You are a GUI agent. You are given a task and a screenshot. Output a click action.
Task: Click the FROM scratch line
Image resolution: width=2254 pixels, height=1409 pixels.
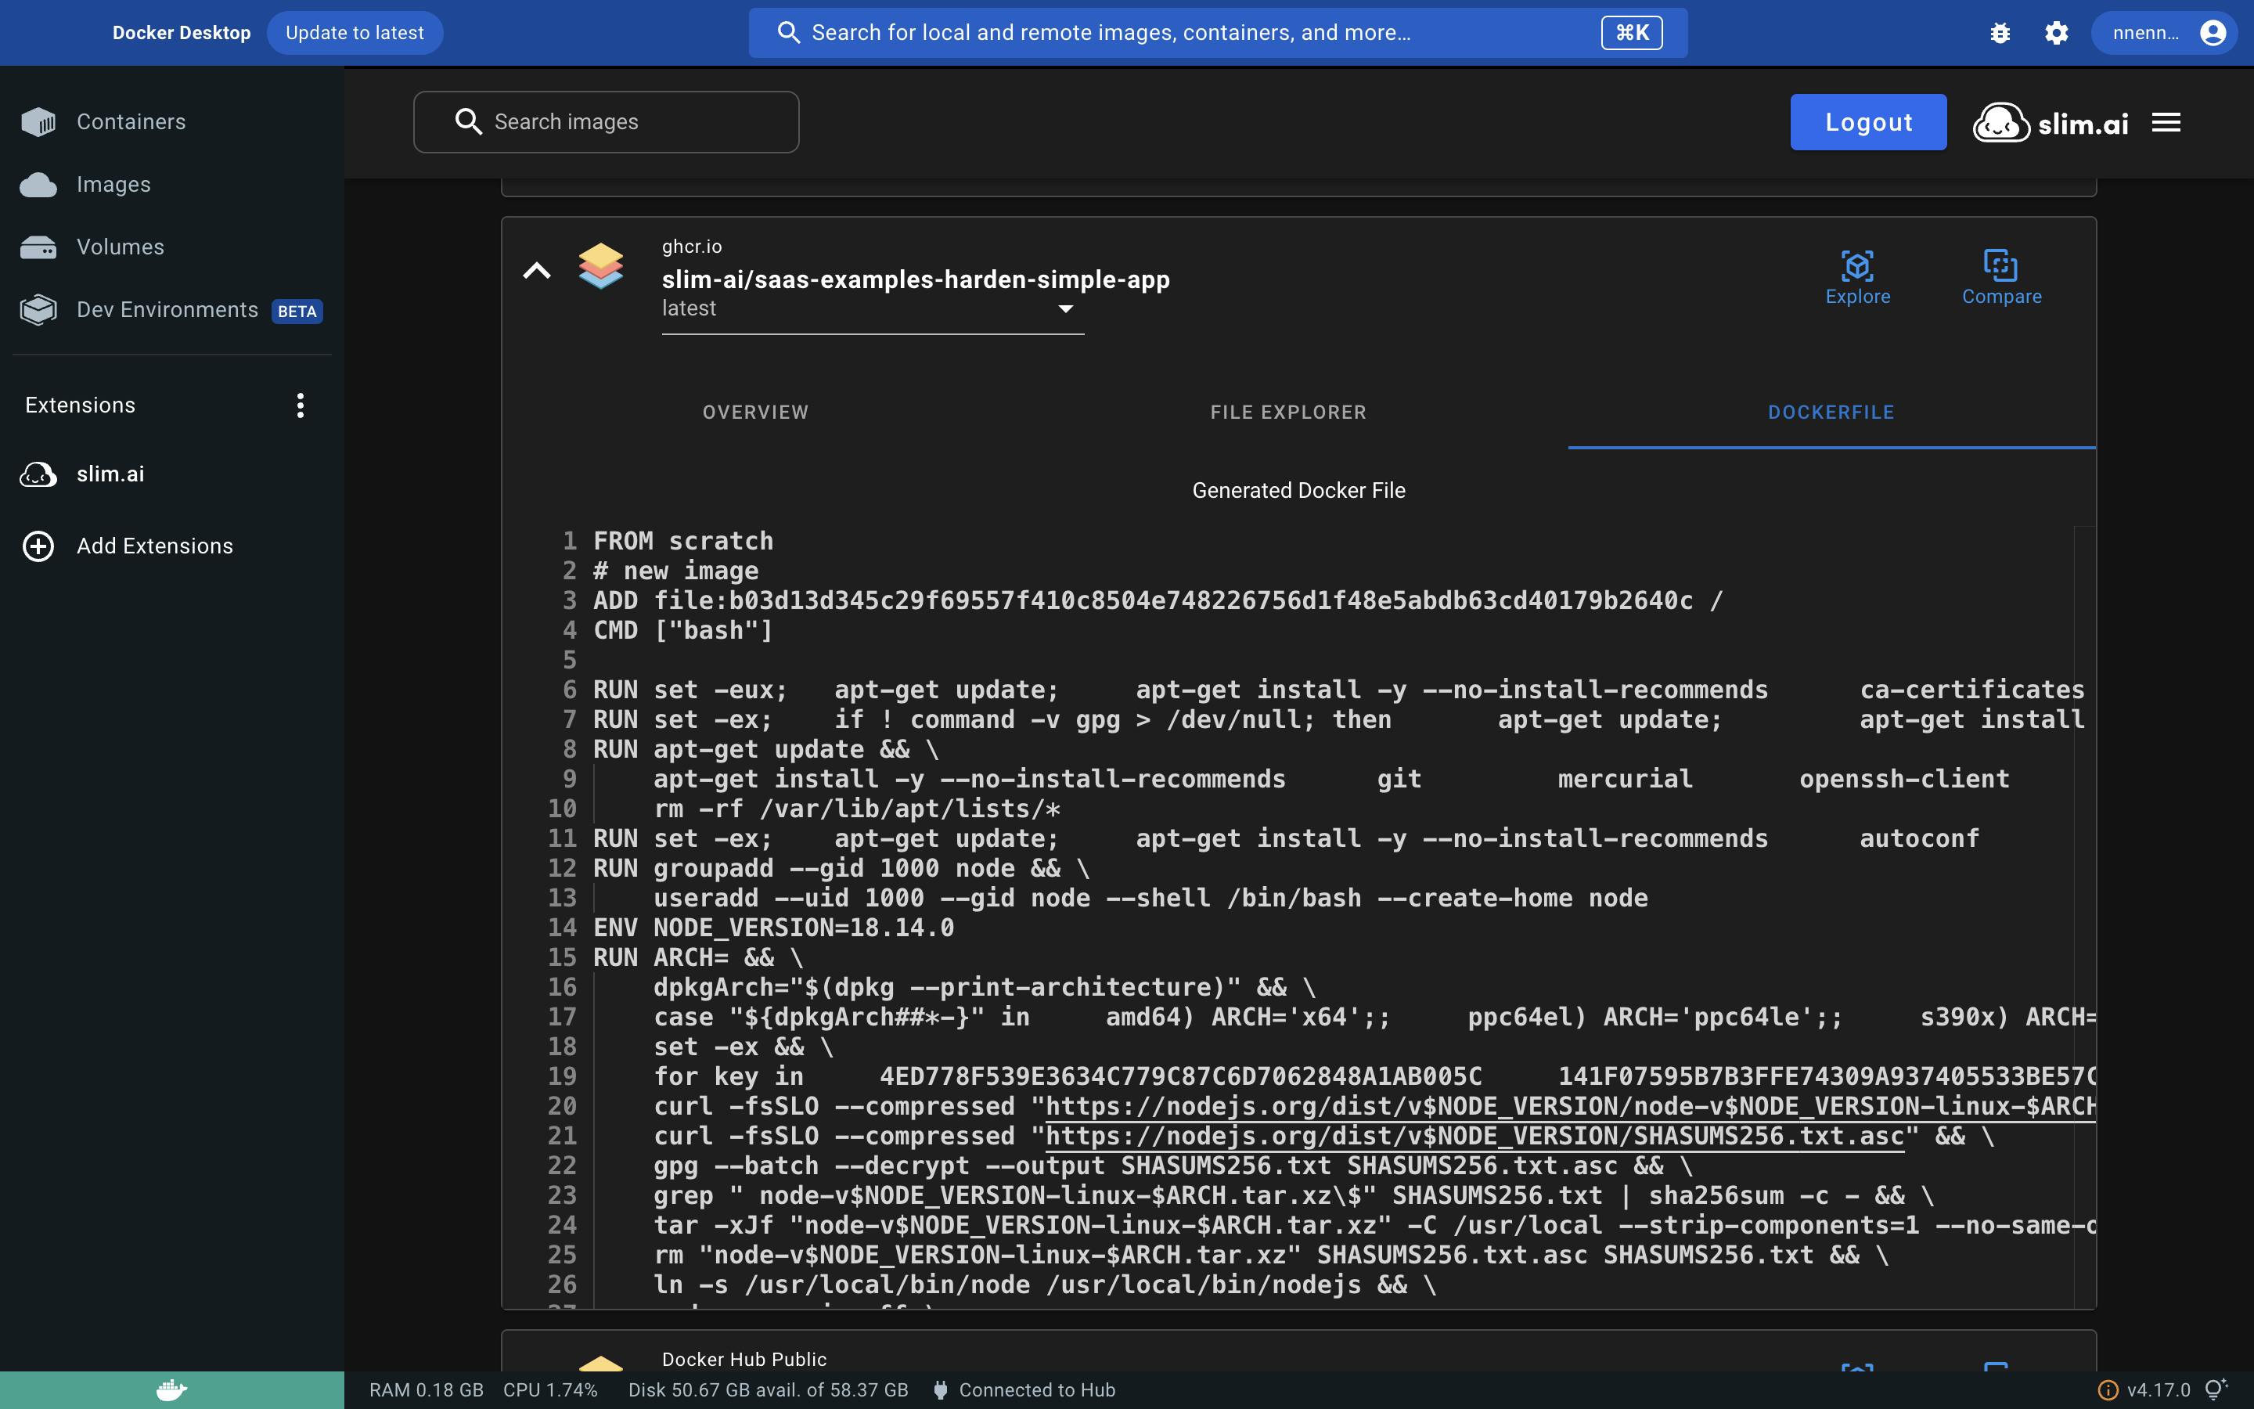click(684, 542)
